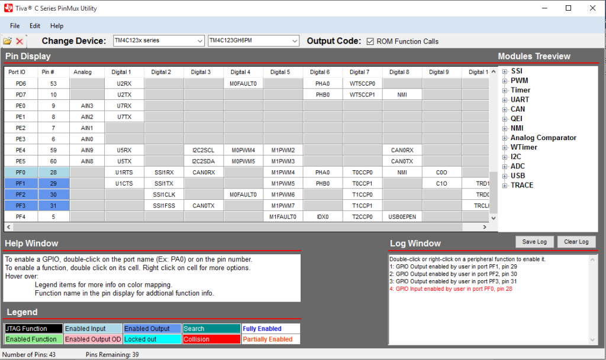This screenshot has width=606, height=360.
Task: Expand the Timer module node
Action: tap(505, 90)
